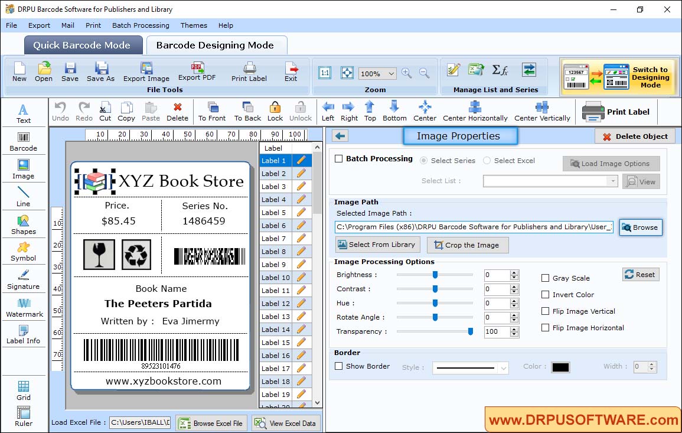Click the Undo toolbar icon

60,112
